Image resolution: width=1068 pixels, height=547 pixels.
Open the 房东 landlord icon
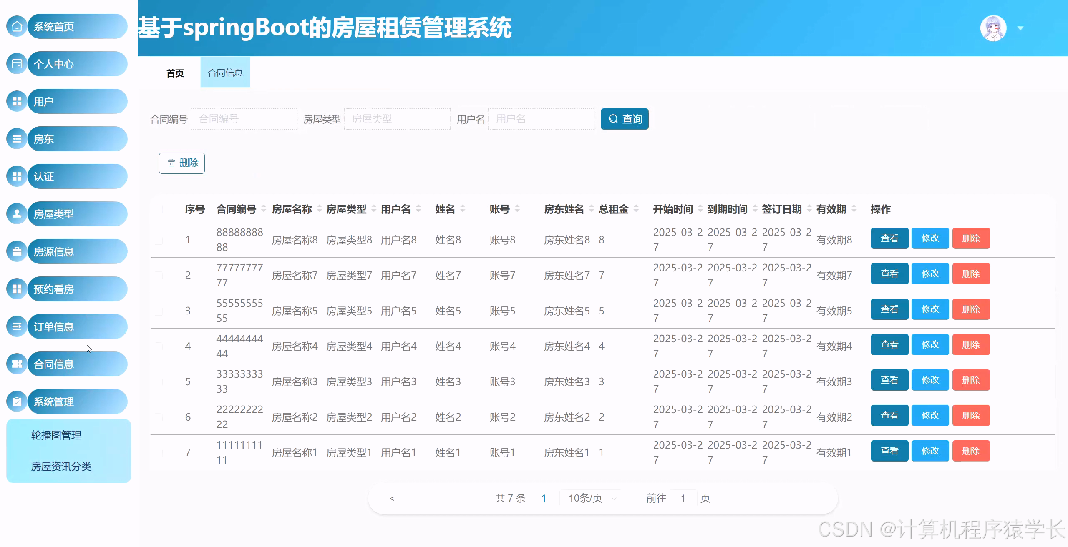[x=16, y=138]
